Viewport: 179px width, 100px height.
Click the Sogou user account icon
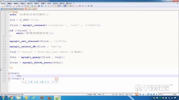point(151,94)
